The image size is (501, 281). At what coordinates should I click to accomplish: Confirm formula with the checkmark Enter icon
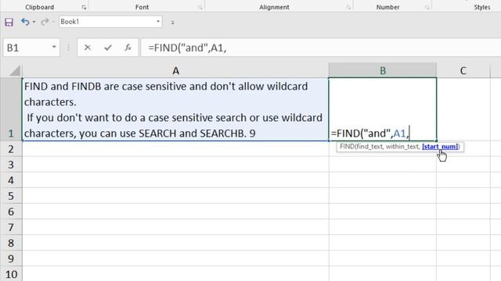coord(108,48)
